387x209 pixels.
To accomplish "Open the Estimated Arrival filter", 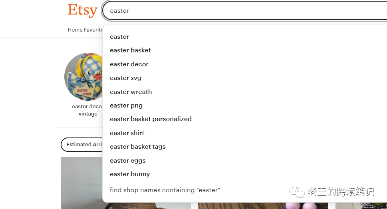I will click(82, 145).
